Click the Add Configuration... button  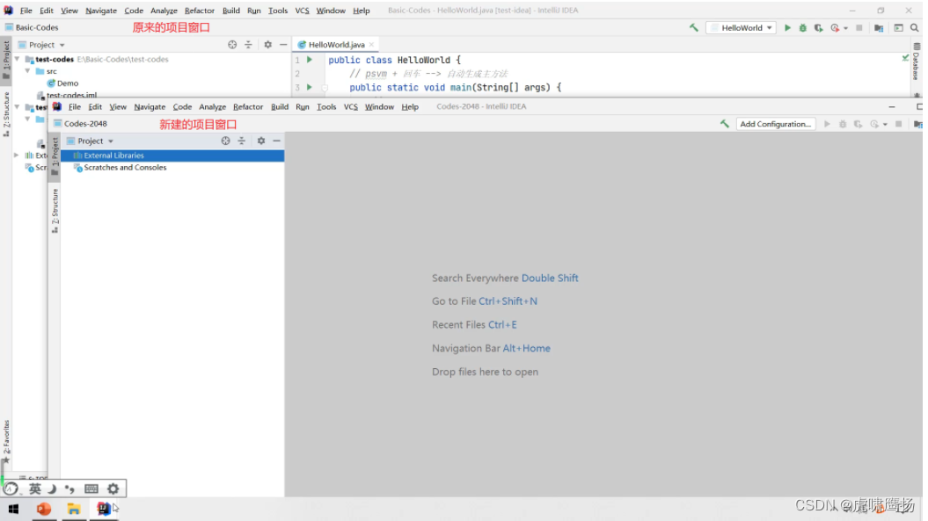pos(775,124)
